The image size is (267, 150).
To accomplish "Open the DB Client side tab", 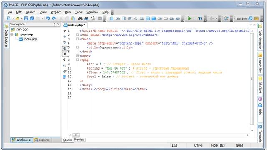I will click(260, 85).
